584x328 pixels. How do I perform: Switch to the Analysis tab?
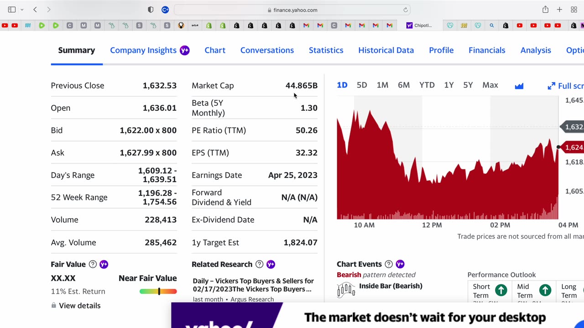coord(536,50)
